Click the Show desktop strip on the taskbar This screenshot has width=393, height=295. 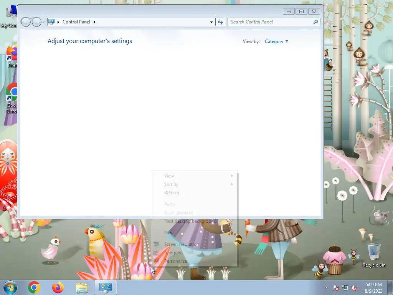tap(390, 288)
